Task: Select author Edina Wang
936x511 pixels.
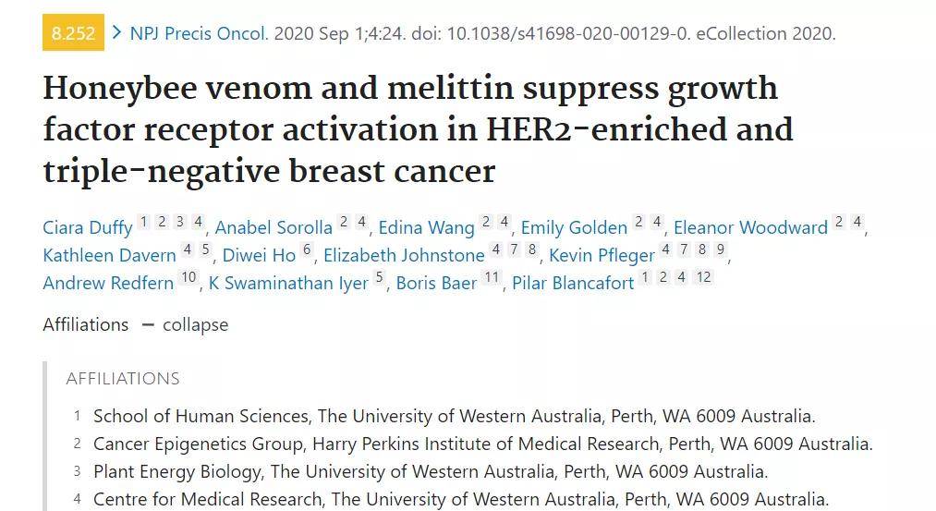Action: tap(426, 227)
